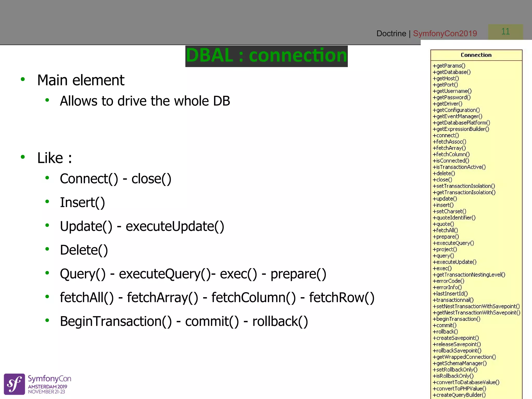Image resolution: width=532 pixels, height=399 pixels.
Task: Click '+convertToDatabaseValue()' in the class diagram
Action: pos(466,382)
